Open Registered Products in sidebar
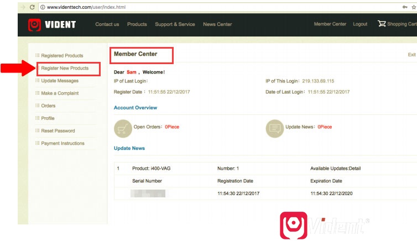Viewport: 417px width, 241px height. point(62,55)
